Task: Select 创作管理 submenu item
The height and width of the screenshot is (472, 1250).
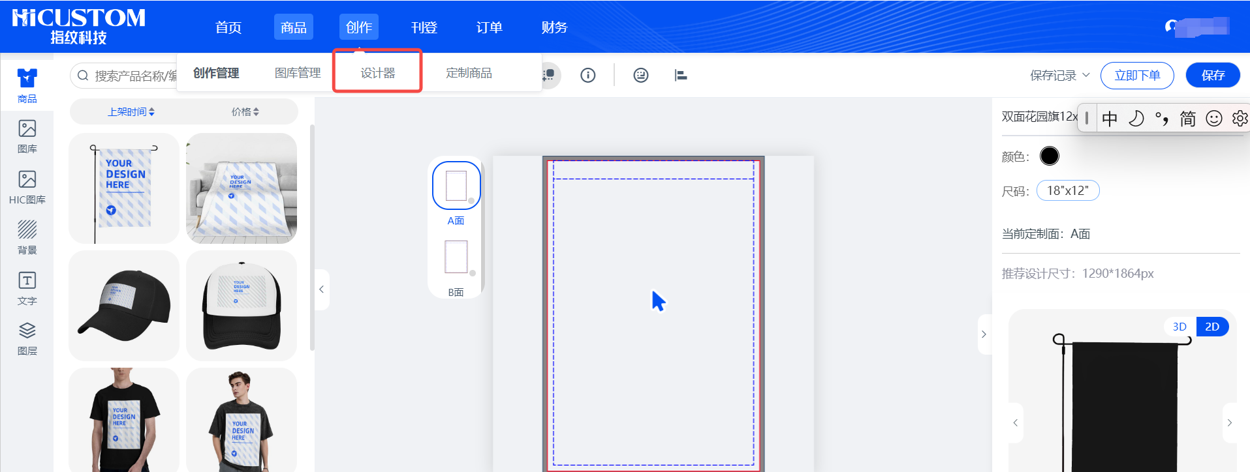Action: tap(216, 73)
